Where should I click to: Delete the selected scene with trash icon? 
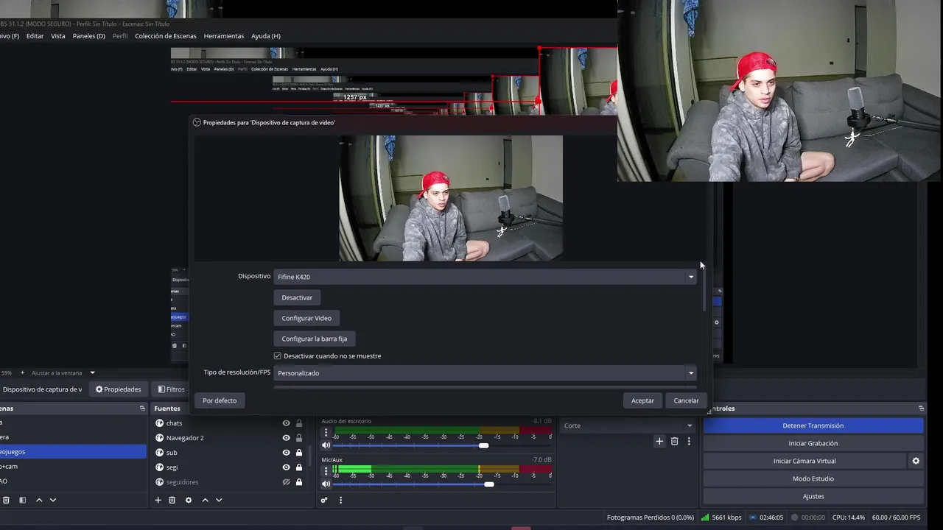point(6,500)
